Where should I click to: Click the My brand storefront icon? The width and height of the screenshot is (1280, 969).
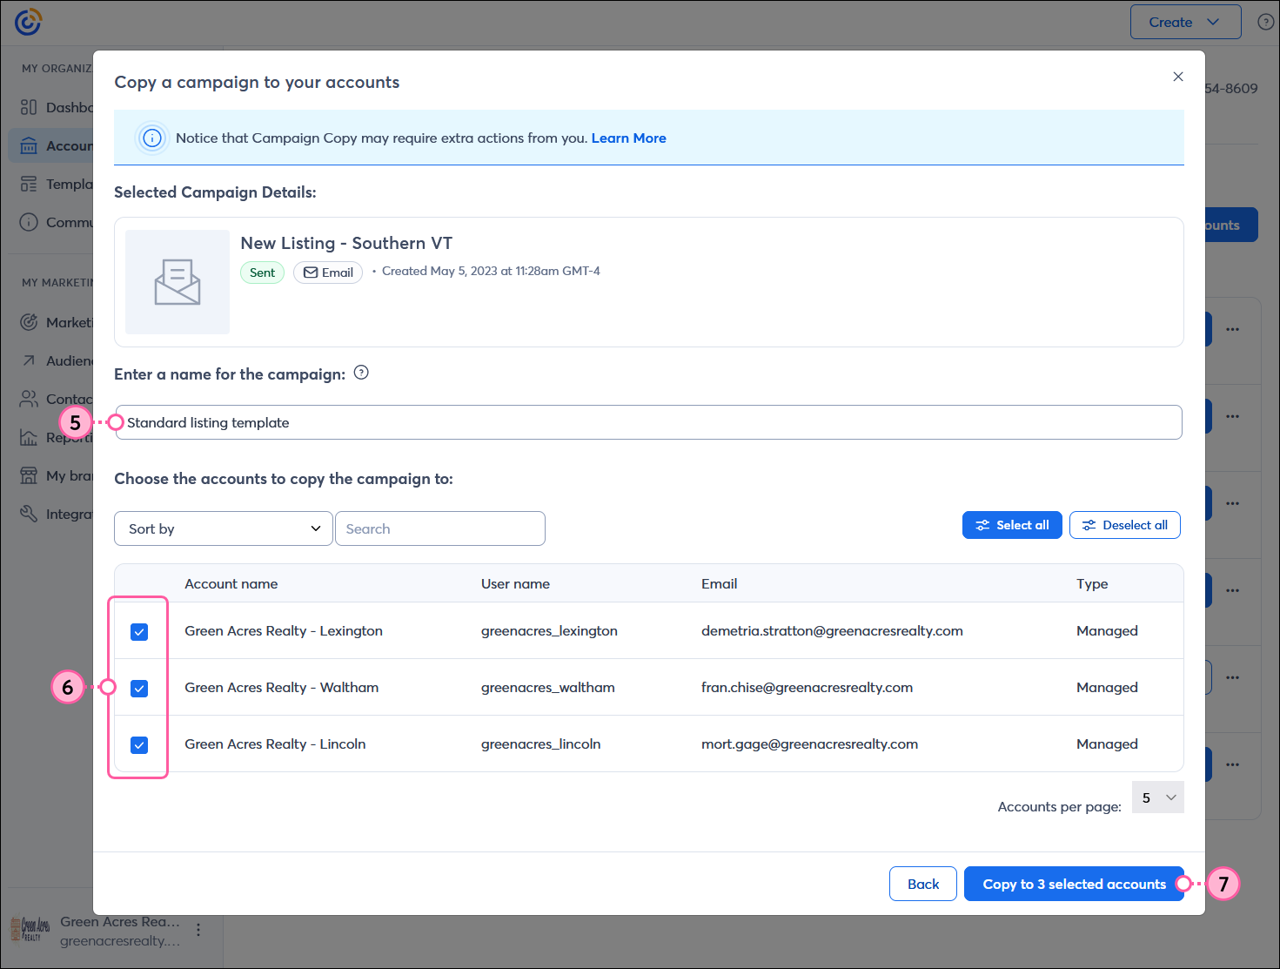pyautogui.click(x=29, y=475)
